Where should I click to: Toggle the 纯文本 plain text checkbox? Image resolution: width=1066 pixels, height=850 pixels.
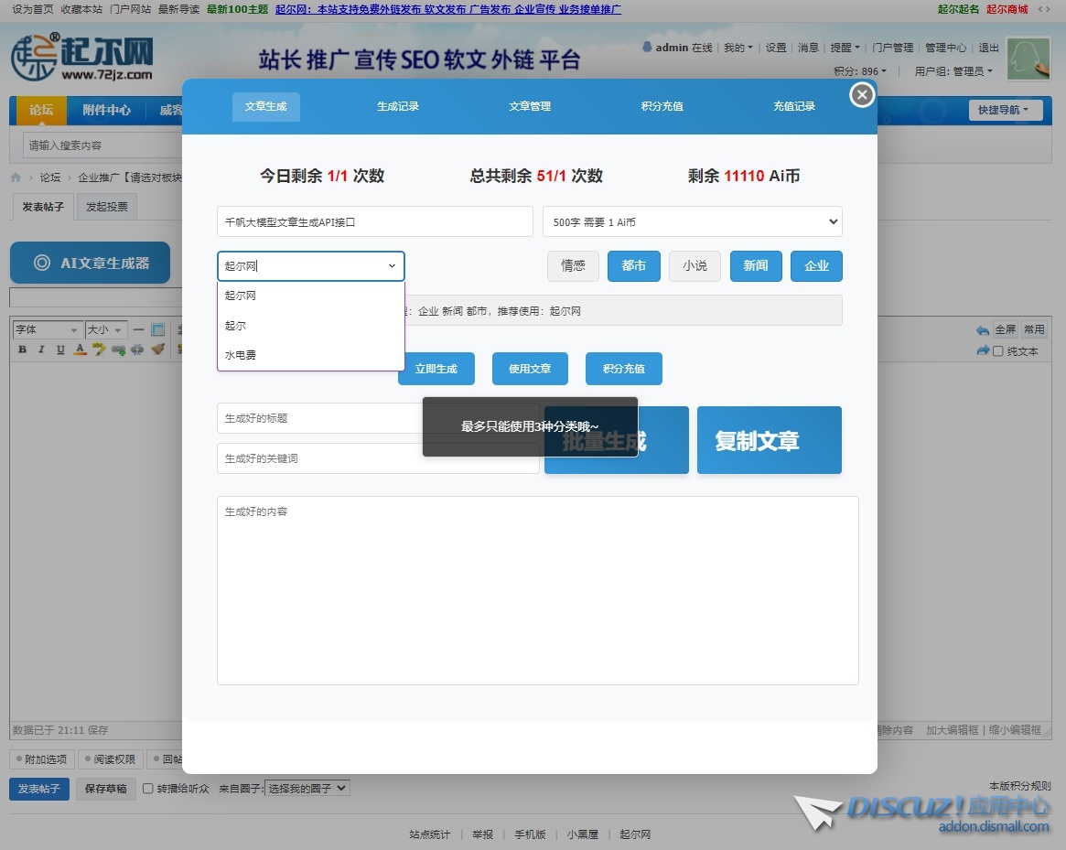coord(998,351)
